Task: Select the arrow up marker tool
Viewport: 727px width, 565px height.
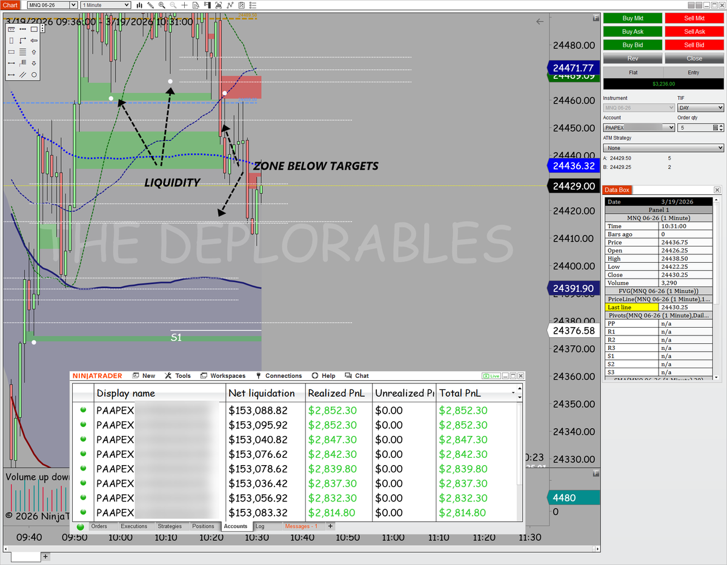Action: pyautogui.click(x=34, y=51)
